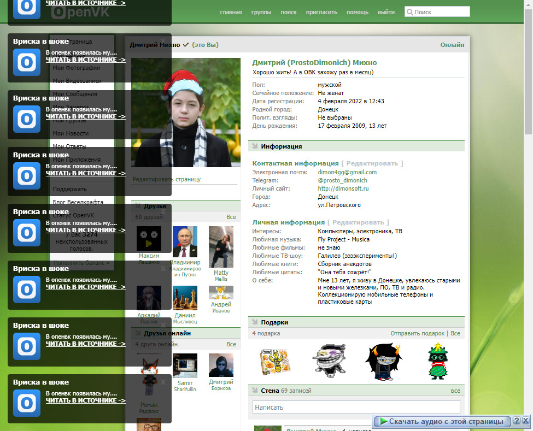Visit the http://dimonsoft.ru personal site

pyautogui.click(x=343, y=188)
